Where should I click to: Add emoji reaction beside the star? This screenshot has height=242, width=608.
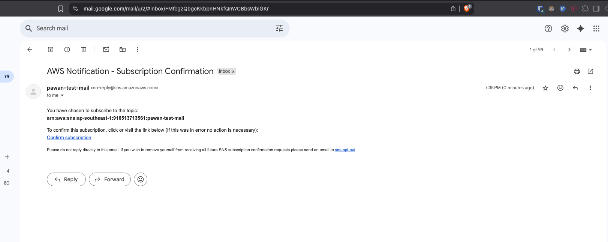click(560, 88)
